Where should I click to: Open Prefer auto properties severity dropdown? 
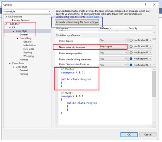point(140,52)
